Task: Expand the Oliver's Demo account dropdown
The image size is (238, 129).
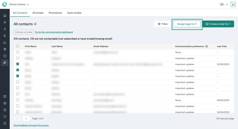Action: coord(19,4)
